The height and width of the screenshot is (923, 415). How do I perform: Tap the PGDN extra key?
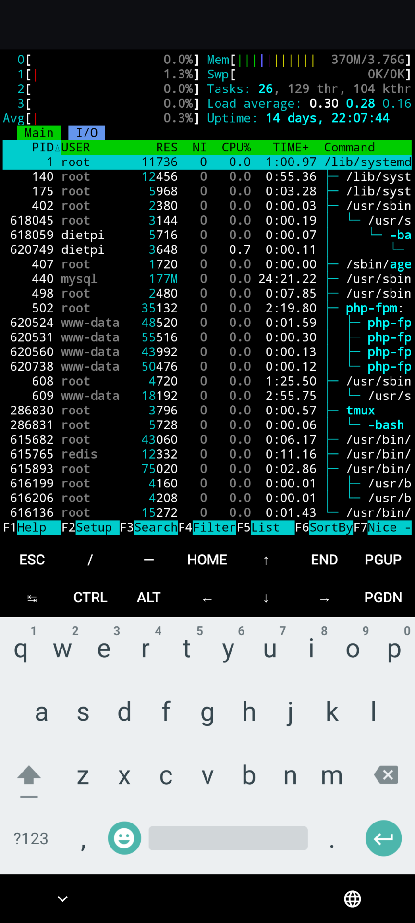[x=383, y=598]
